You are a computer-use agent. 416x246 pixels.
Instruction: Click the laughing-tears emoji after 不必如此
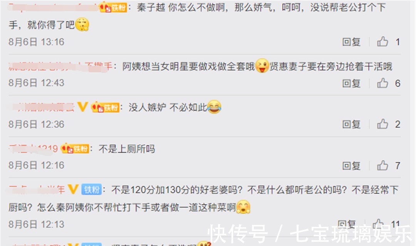214,107
